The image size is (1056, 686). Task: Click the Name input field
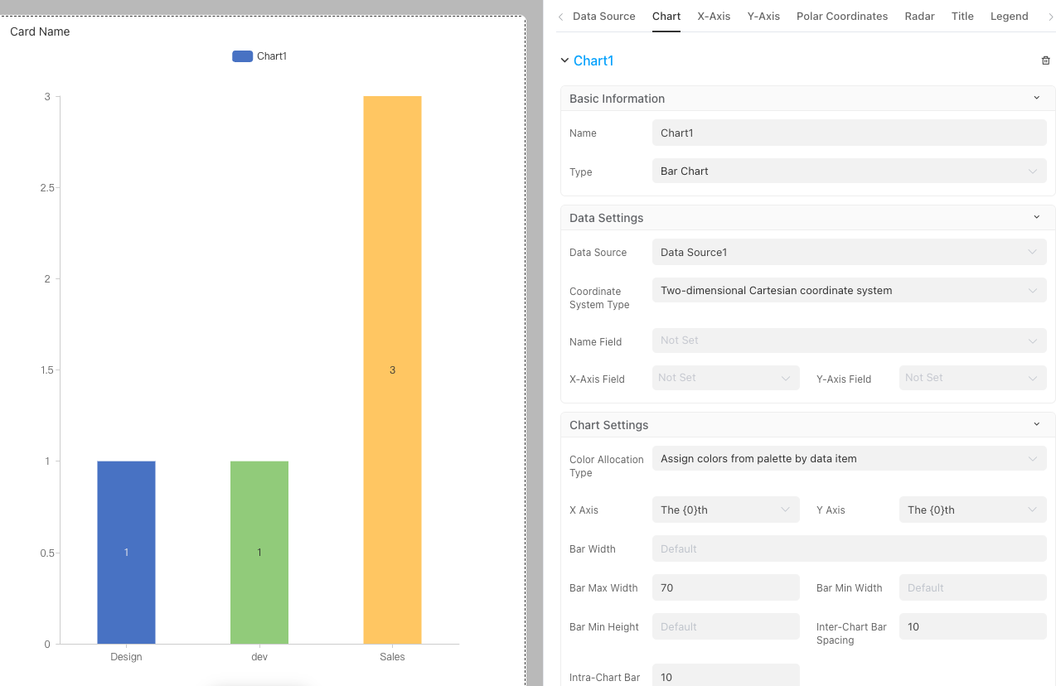pyautogui.click(x=849, y=133)
